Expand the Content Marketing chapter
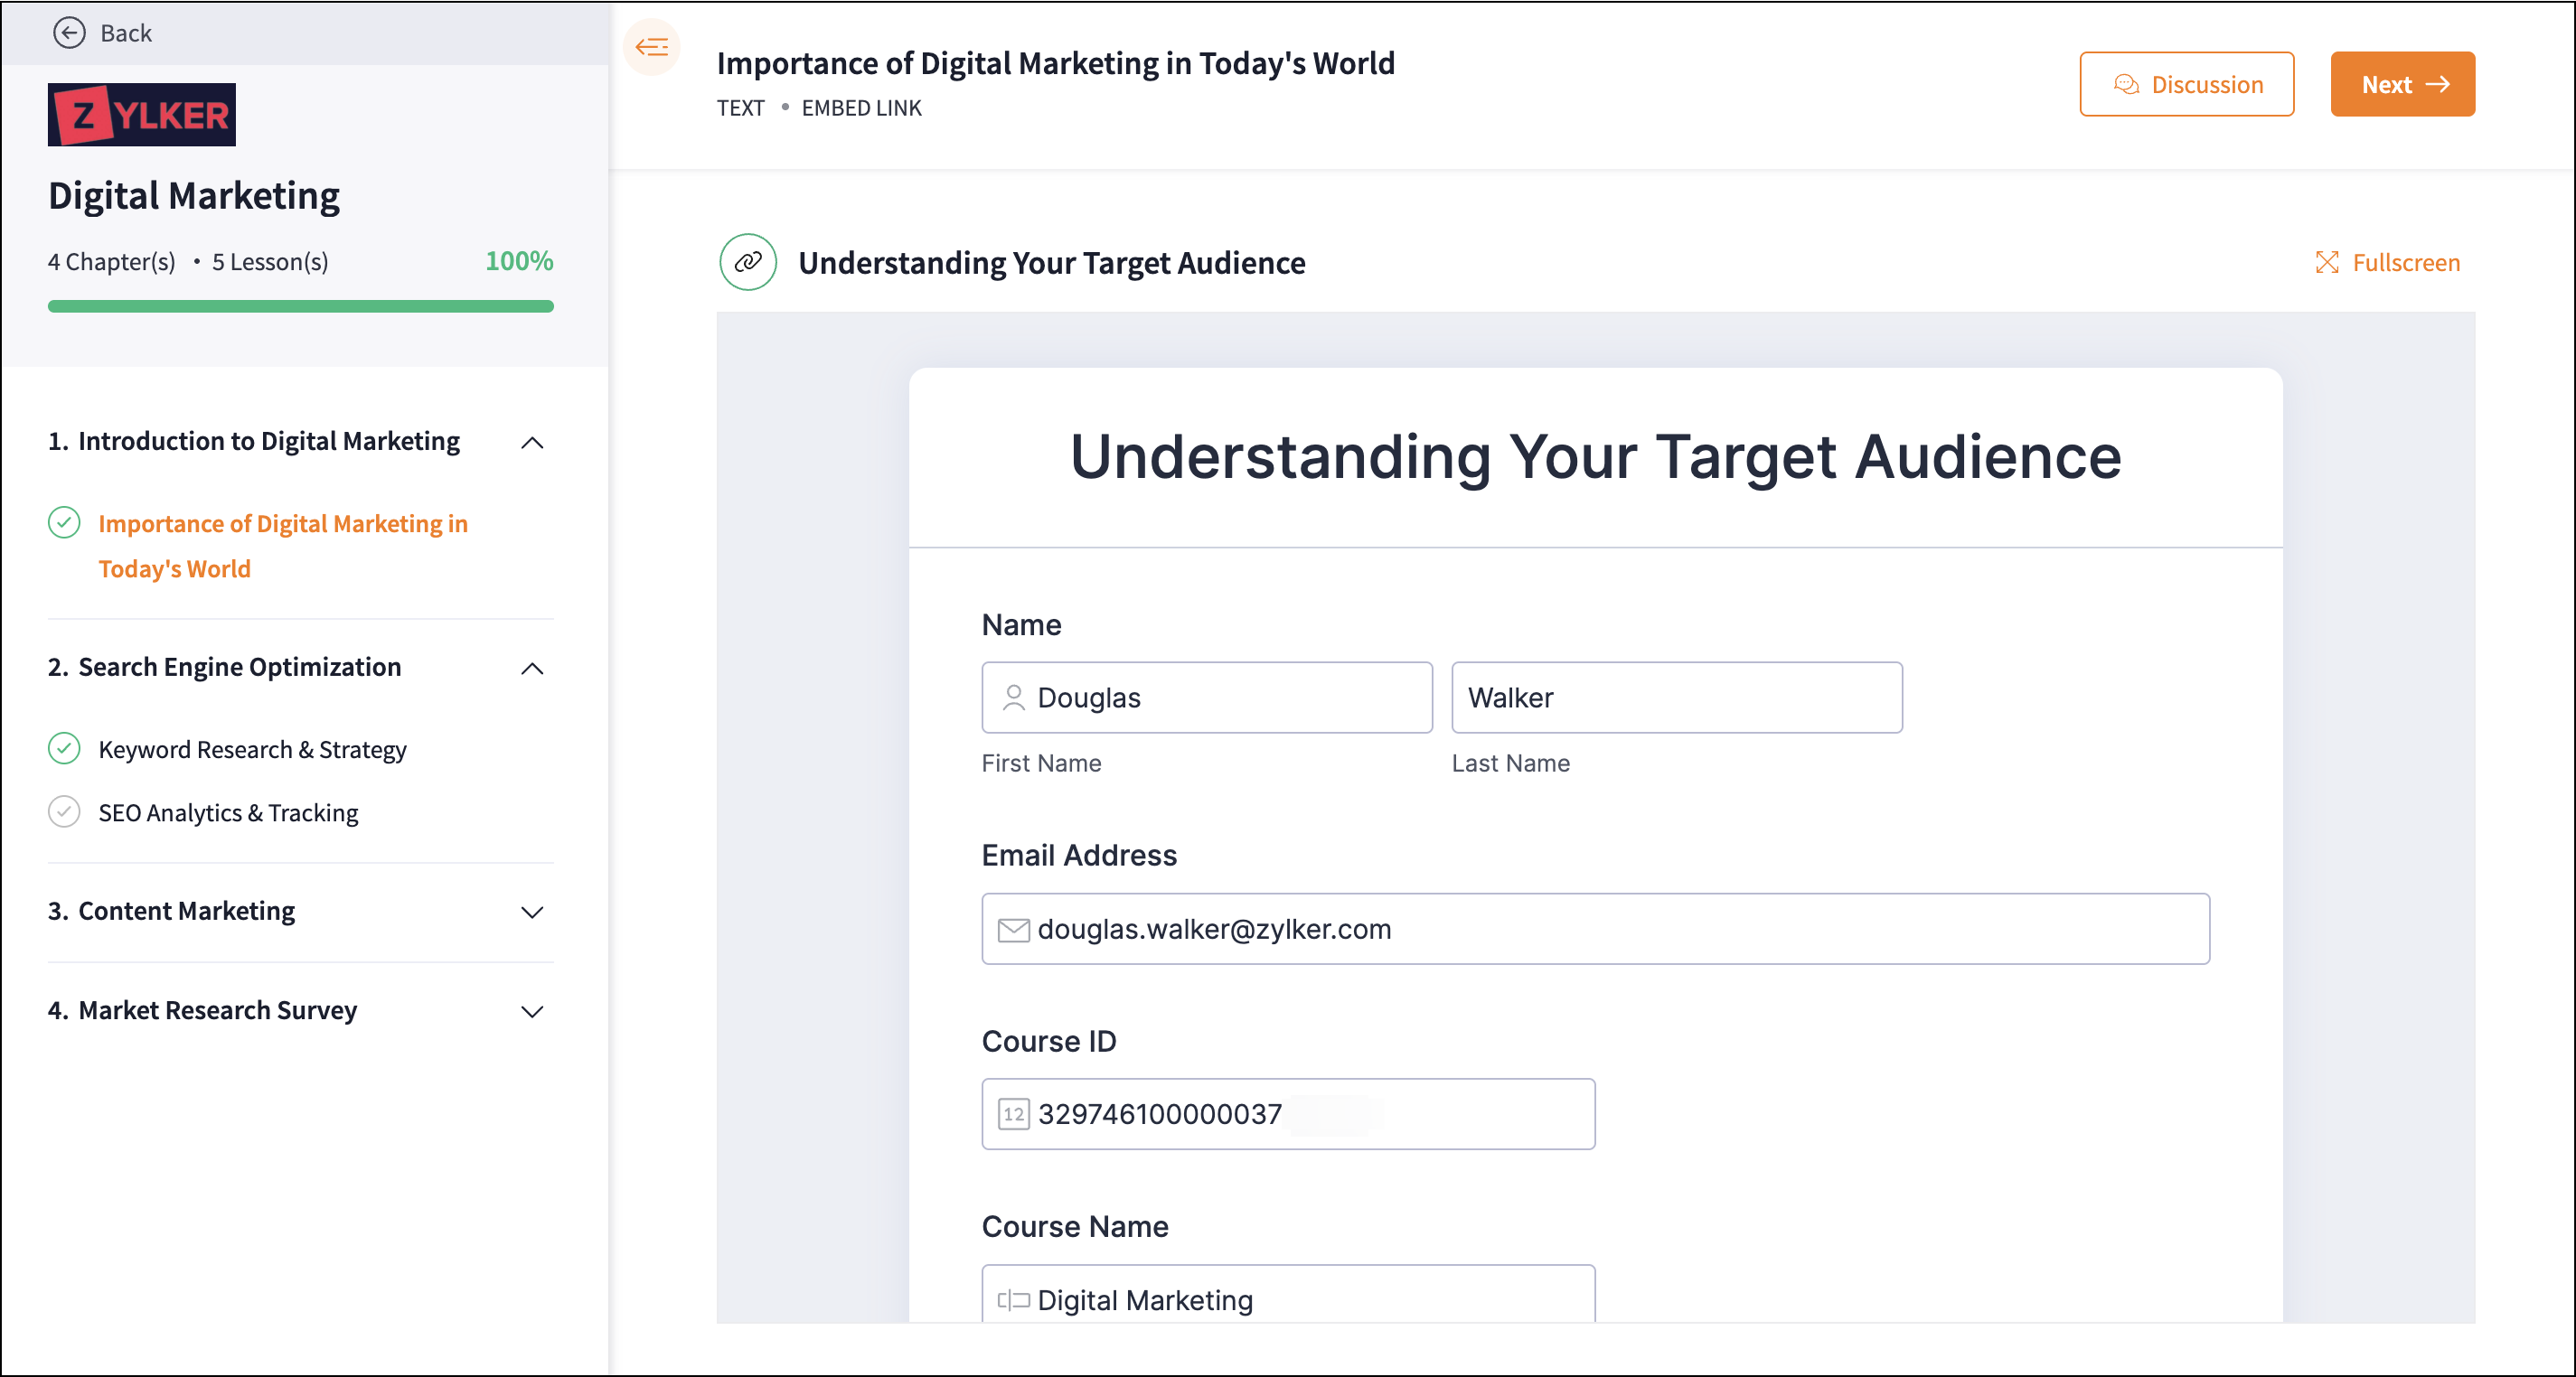Viewport: 2576px width, 1377px height. click(532, 911)
